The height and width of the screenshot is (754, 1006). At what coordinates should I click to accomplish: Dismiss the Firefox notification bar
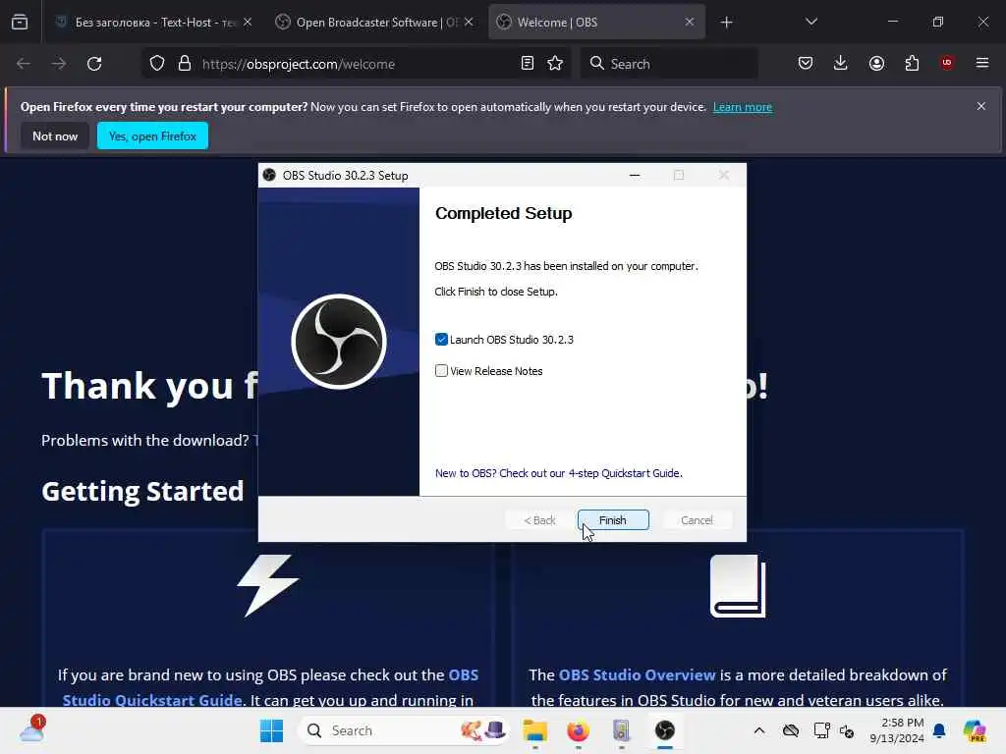[981, 106]
